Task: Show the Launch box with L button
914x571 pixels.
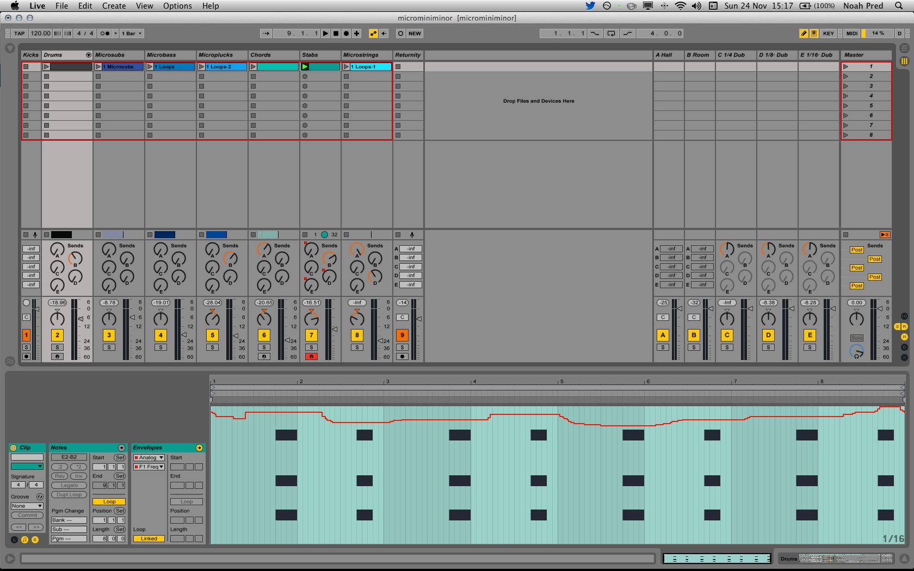Action: (x=14, y=539)
